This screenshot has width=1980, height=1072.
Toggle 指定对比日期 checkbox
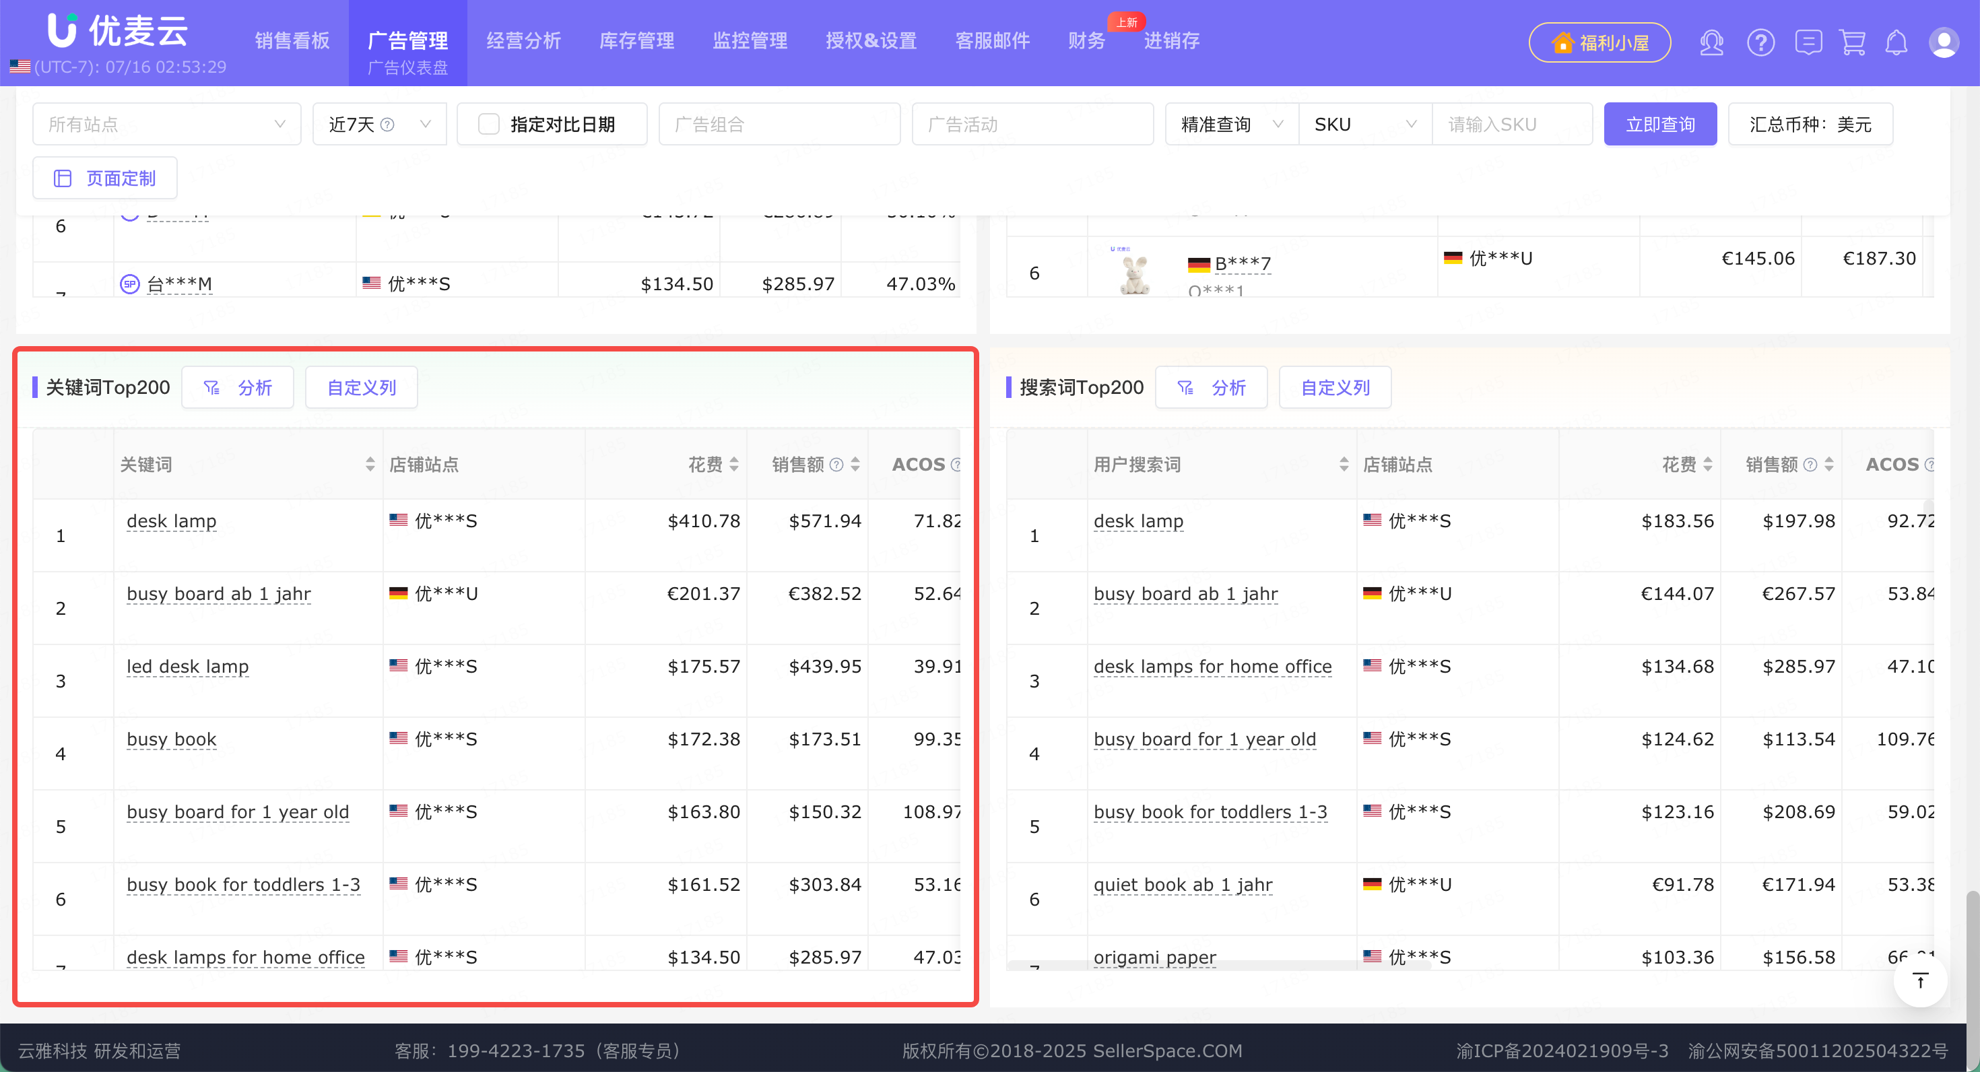(x=488, y=125)
